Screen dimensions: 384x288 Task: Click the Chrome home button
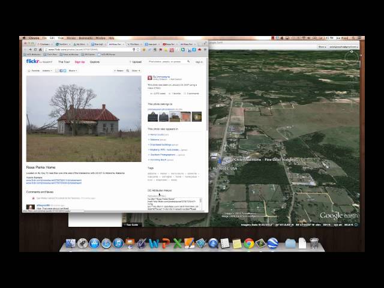coord(40,49)
